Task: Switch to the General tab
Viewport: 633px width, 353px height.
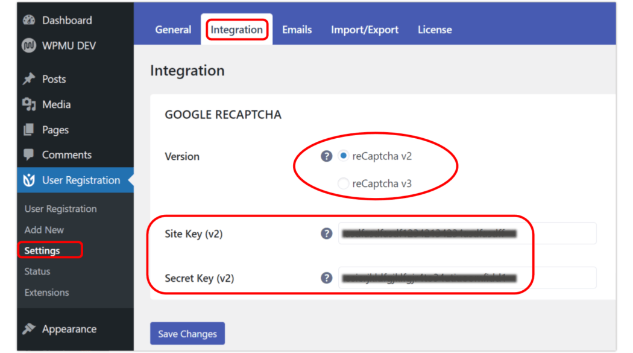Action: [173, 29]
